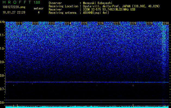
Task: Click the meteor echo below the 2228 marker
Action: [x=133, y=85]
